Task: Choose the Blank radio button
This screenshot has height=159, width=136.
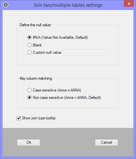Action: pos(29,45)
